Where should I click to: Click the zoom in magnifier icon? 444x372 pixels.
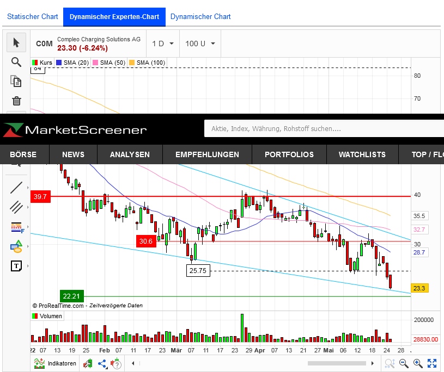point(418,363)
